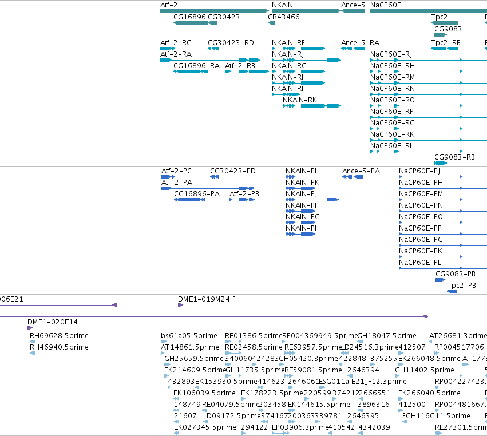Open EST RE02458.5prime
This screenshot has width=487, height=436.
click(233, 353)
